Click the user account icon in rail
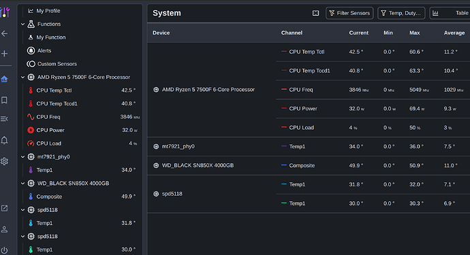This screenshot has height=255, width=470. 4,230
